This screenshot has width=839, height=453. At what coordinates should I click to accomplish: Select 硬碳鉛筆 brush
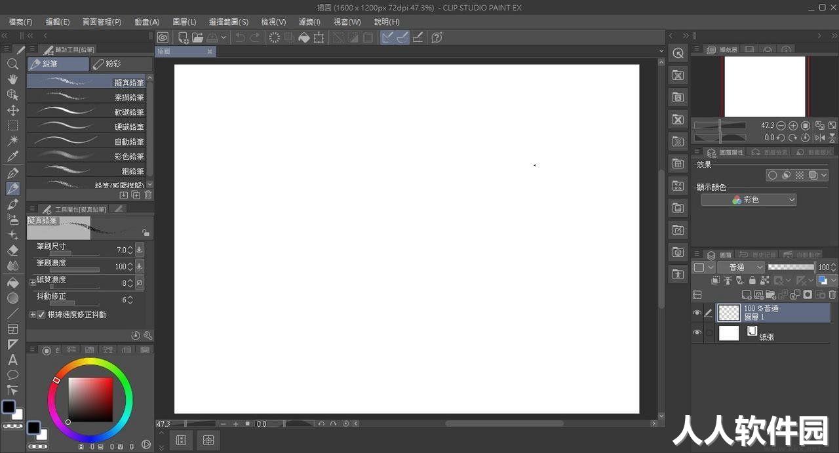(86, 127)
